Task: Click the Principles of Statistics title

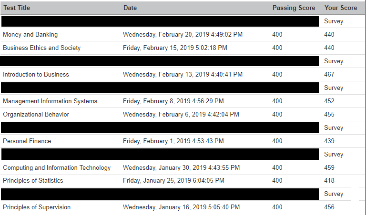Action: pos(33,180)
